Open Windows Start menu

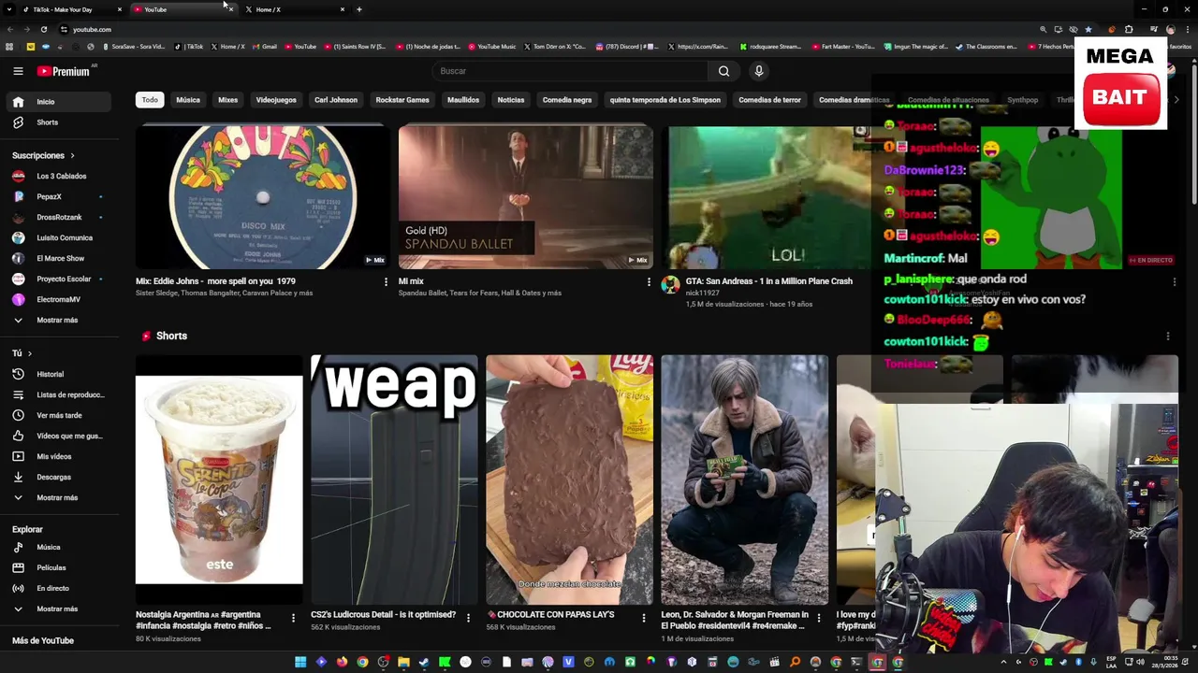300,662
